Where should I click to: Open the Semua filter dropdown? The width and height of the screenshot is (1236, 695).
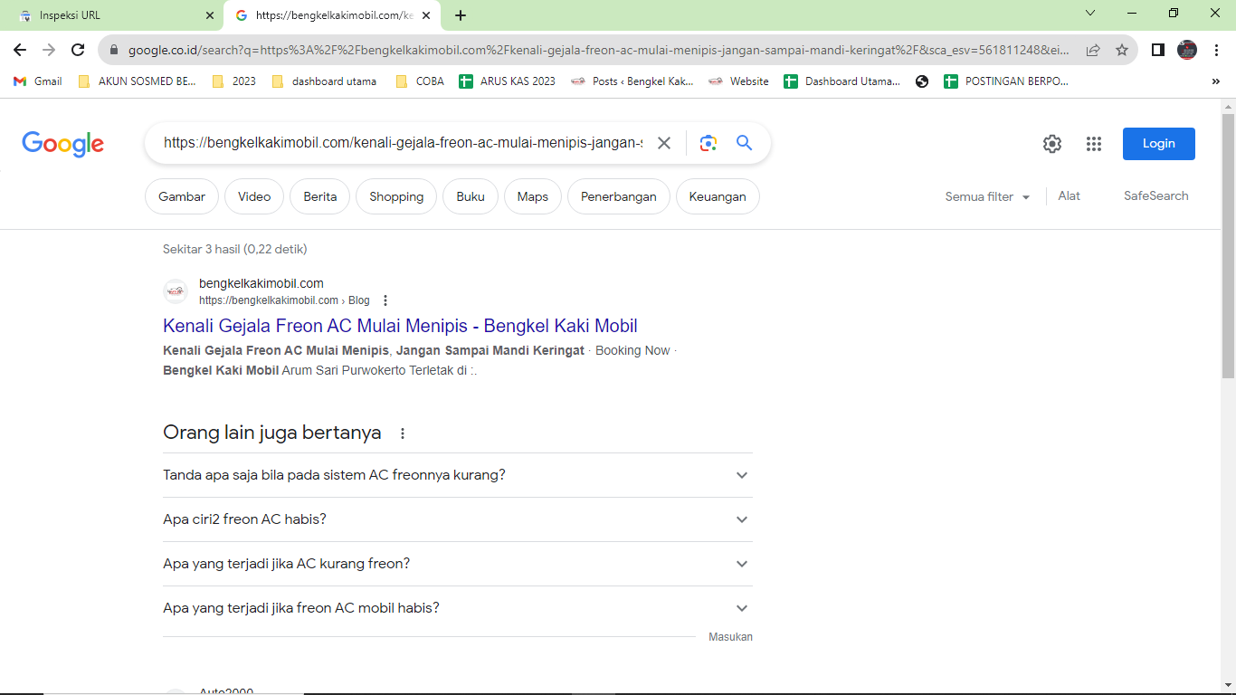(x=988, y=196)
